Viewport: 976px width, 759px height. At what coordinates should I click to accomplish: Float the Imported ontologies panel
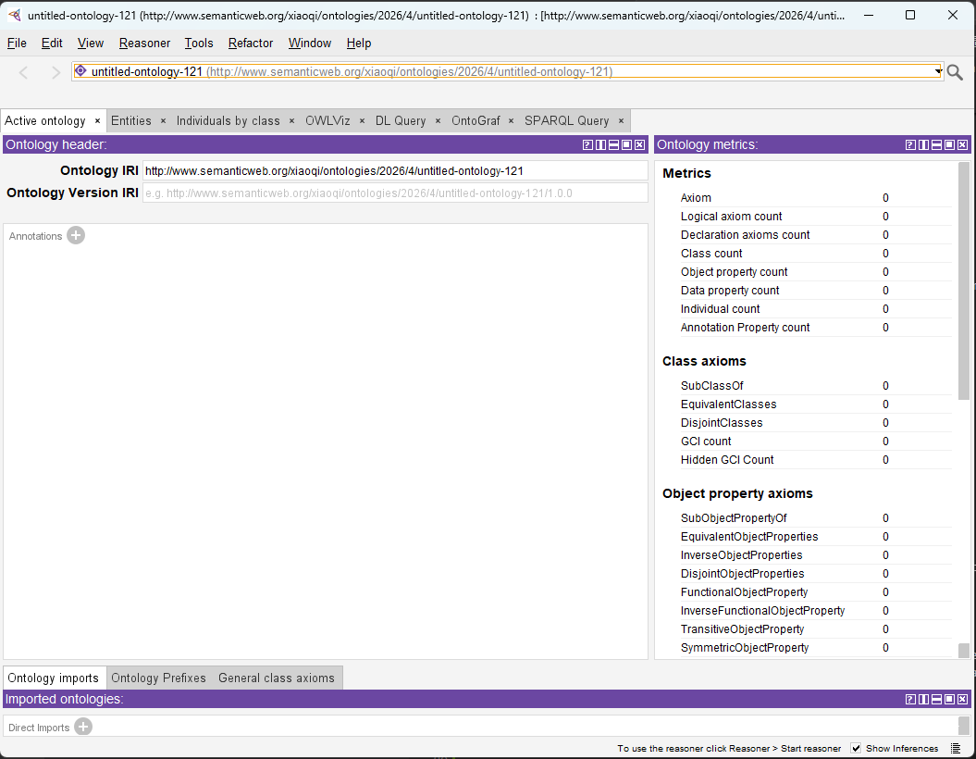click(x=950, y=699)
